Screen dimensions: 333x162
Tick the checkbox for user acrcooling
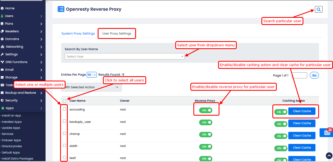pyautogui.click(x=64, y=109)
